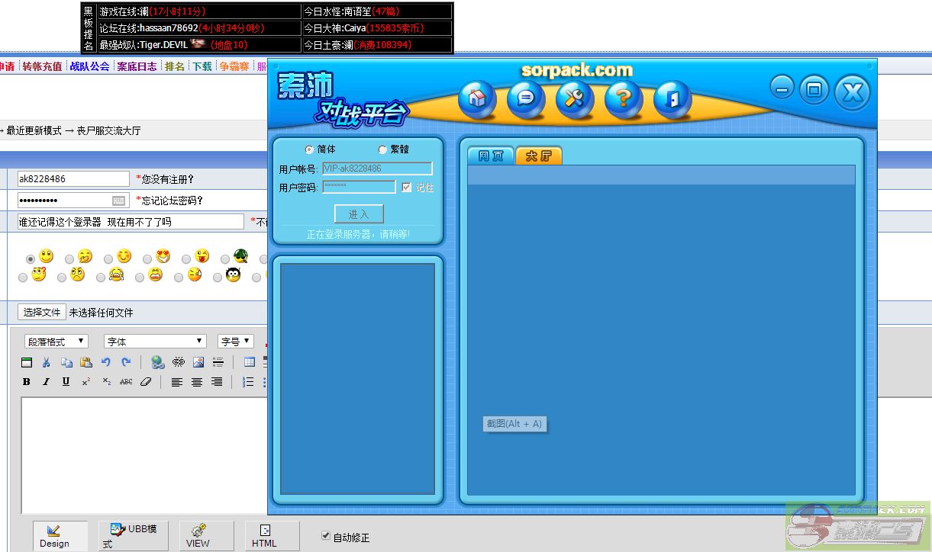Click the undo arrow icon
Image resolution: width=932 pixels, height=552 pixels.
point(106,362)
